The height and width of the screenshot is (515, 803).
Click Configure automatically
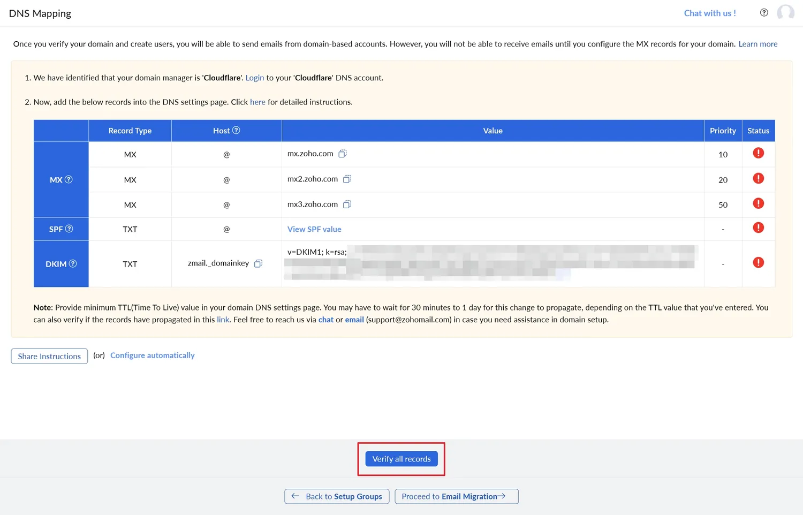tap(152, 355)
